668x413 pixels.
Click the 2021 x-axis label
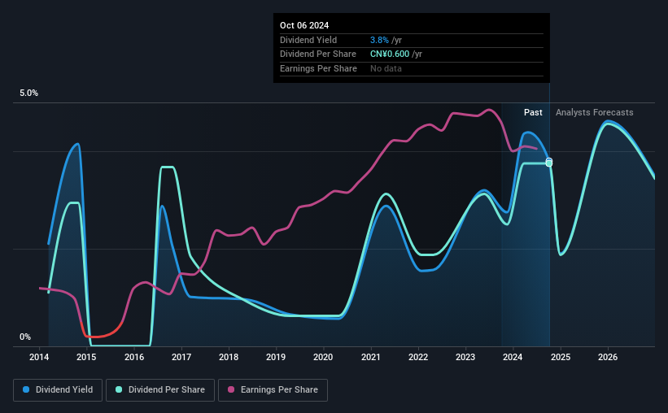tap(371, 357)
